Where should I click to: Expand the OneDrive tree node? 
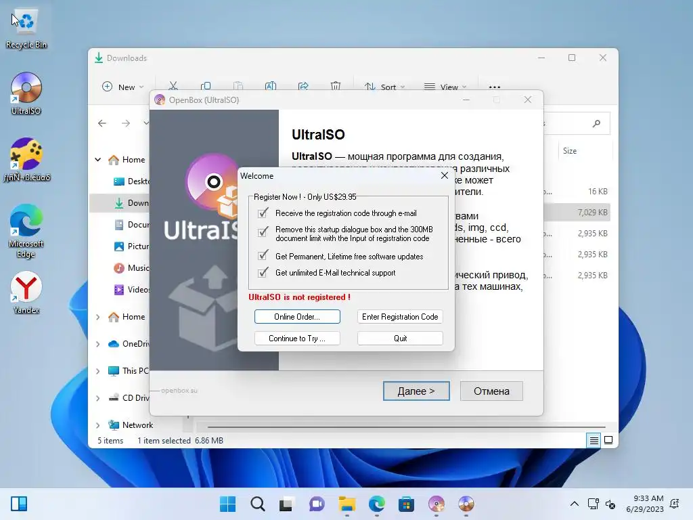[98, 344]
